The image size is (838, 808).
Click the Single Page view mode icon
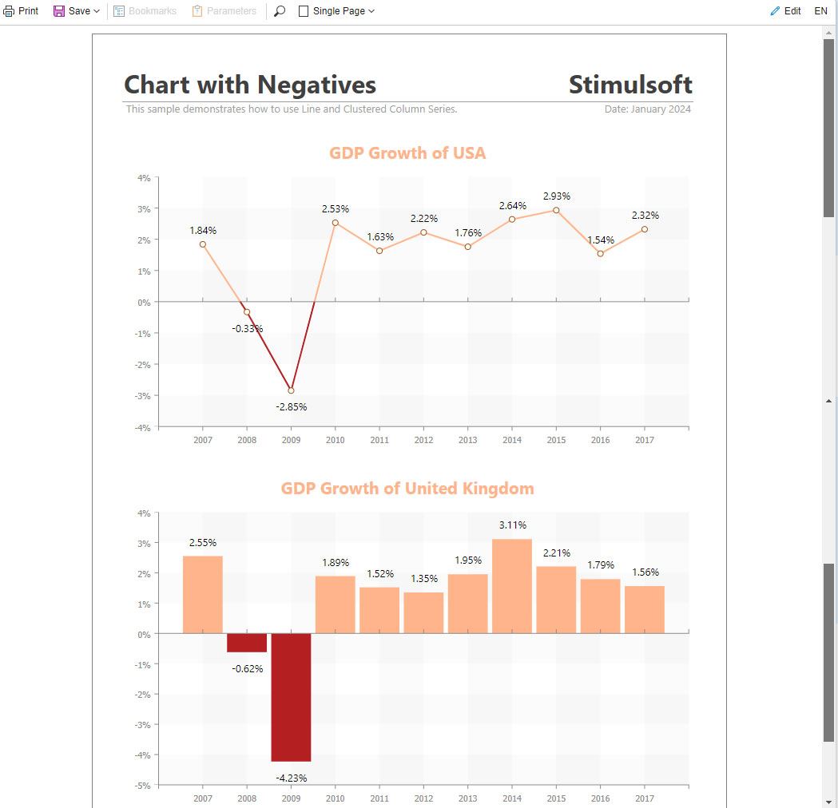303,10
